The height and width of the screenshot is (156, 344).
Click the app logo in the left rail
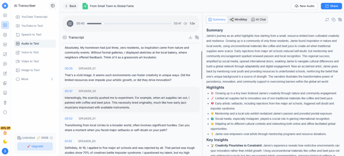pos(5,6)
